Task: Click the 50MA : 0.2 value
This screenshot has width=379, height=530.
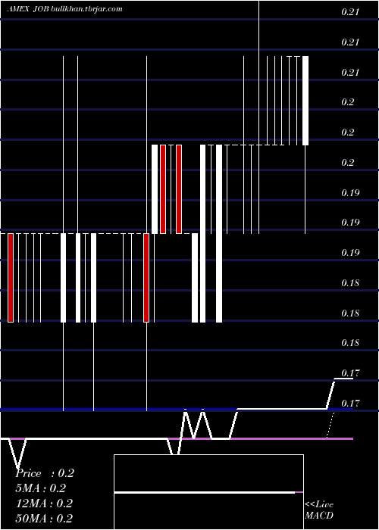Action: click(44, 519)
